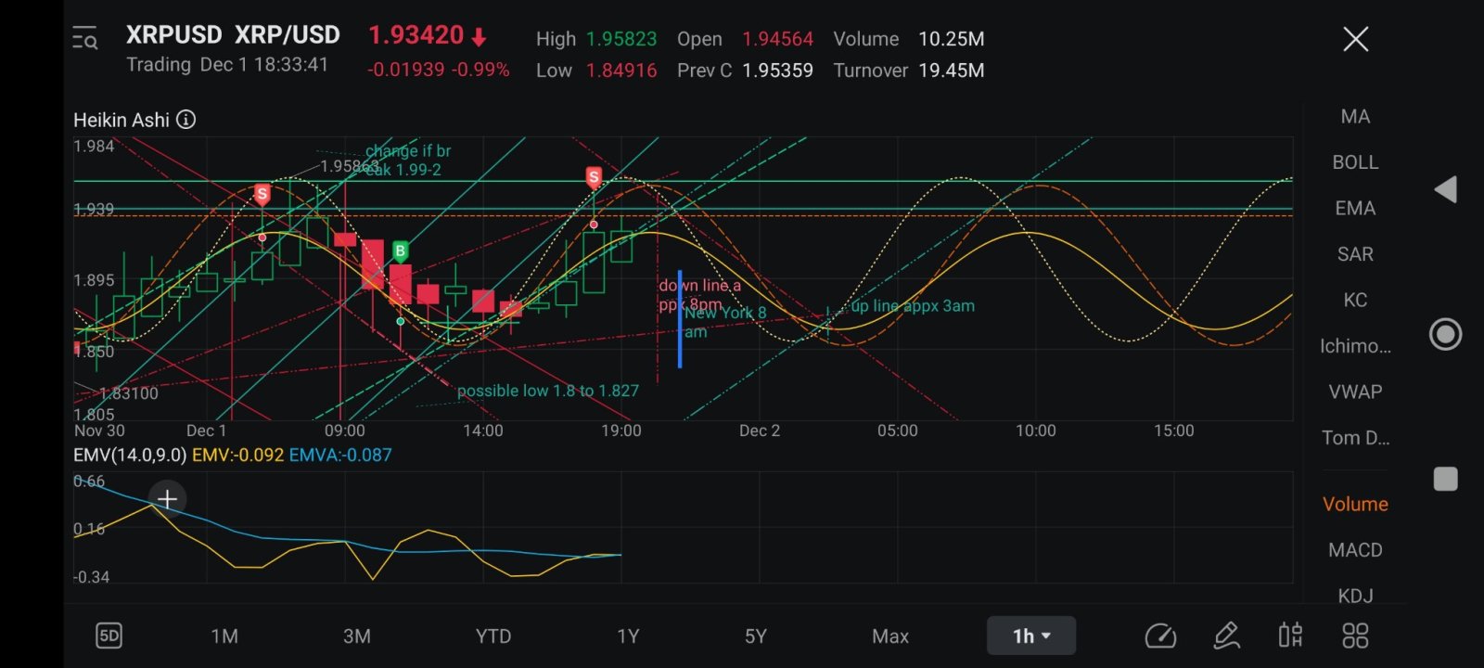Open the chart settings candlestick icon
1484x668 pixels.
point(1290,636)
